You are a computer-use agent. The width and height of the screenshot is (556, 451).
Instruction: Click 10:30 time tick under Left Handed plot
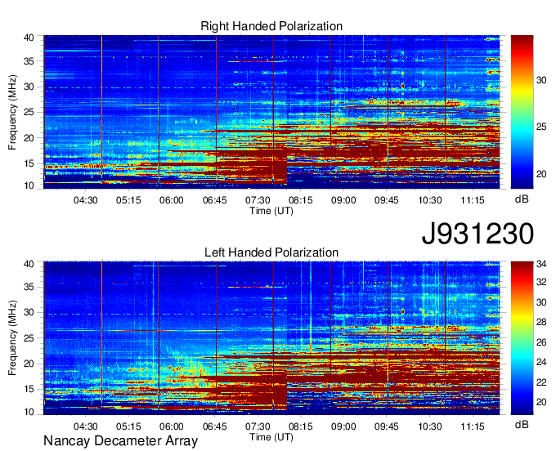(430, 426)
